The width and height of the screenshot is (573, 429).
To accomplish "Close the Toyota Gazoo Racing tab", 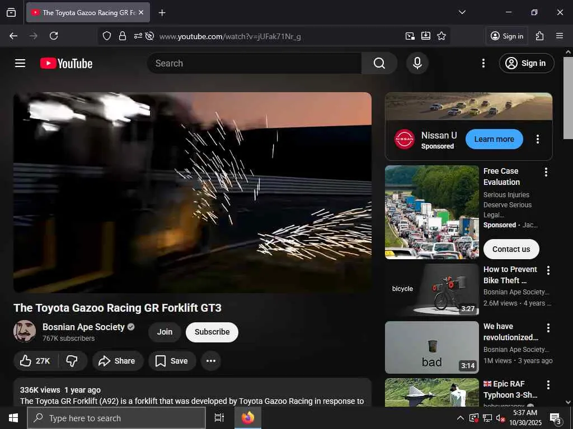I will (141, 12).
